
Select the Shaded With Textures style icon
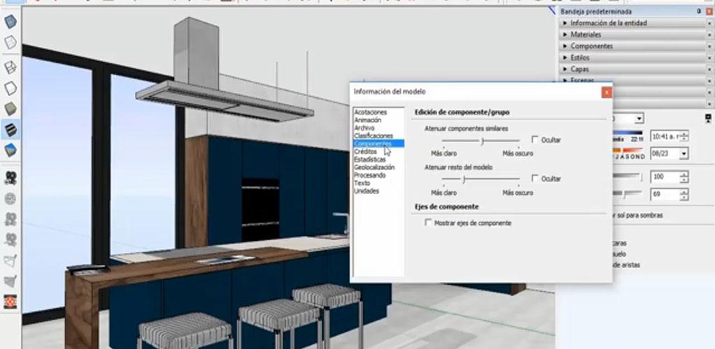pyautogui.click(x=10, y=129)
